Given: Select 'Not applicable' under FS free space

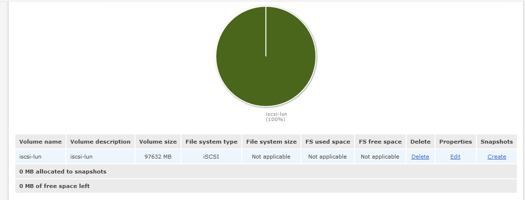Looking at the screenshot, I should tap(381, 157).
